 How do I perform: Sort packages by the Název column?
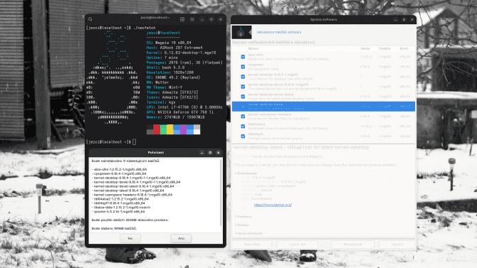253,48
